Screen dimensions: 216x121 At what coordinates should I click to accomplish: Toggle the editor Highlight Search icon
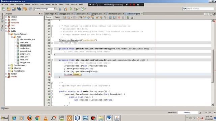(92, 17)
